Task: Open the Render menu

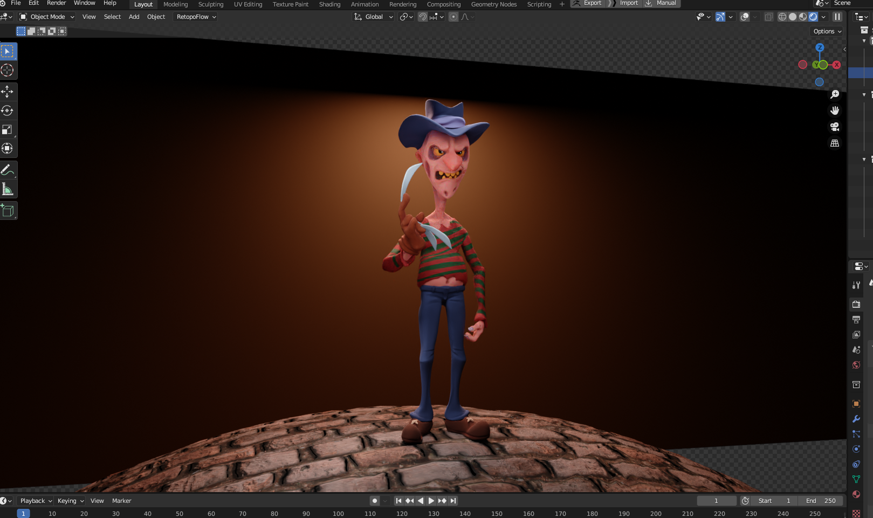Action: tap(56, 3)
